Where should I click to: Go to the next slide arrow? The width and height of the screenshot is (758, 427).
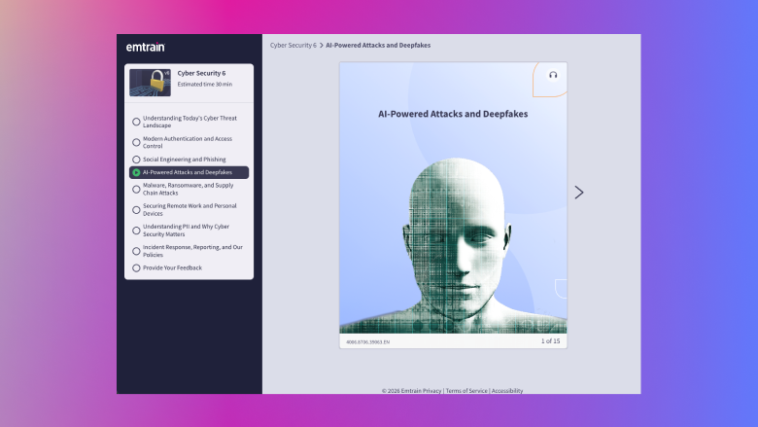pos(578,193)
